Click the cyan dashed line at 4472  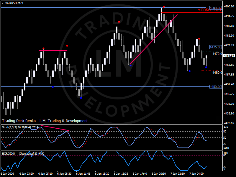212,52
